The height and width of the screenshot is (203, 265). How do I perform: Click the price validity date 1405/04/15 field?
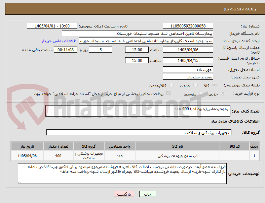coord(188,60)
